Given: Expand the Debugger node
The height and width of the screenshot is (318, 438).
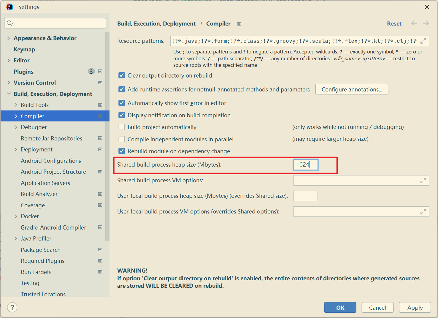Looking at the screenshot, I should coord(16,127).
